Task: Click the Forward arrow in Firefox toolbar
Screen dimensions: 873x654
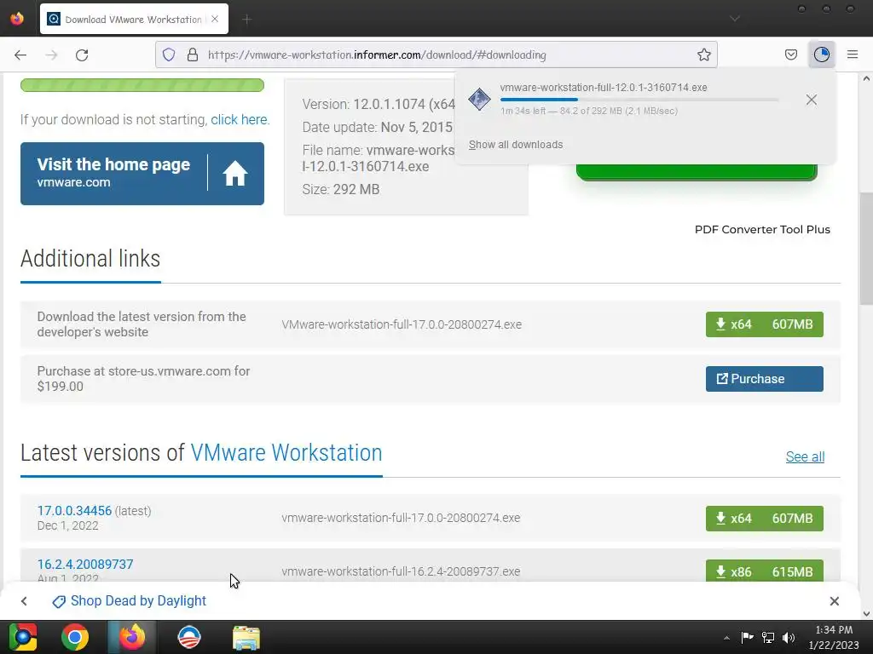Action: pyautogui.click(x=52, y=54)
